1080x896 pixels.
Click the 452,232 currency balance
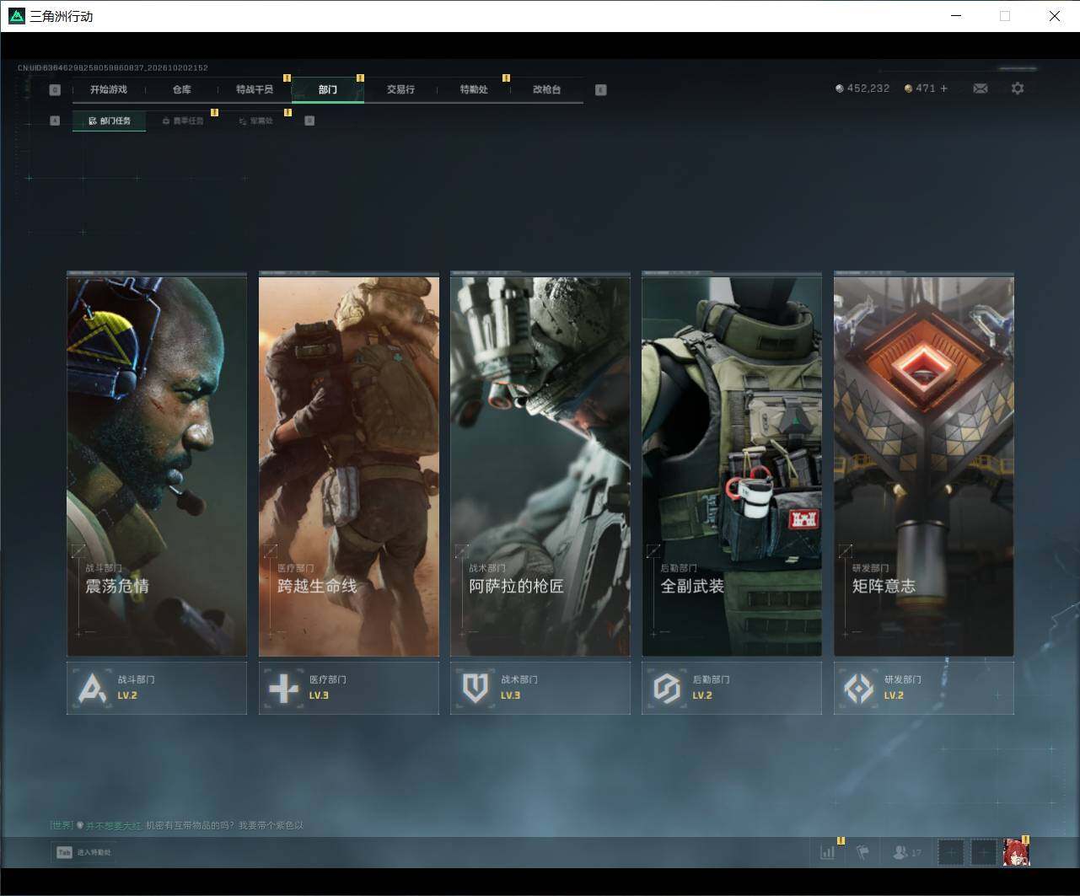coord(862,89)
